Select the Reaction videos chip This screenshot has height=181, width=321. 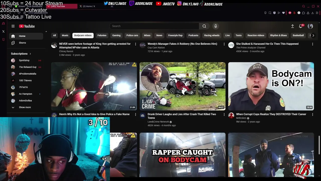pyautogui.click(x=256, y=35)
